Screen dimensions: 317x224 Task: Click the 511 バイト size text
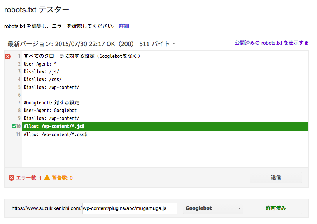(154, 44)
